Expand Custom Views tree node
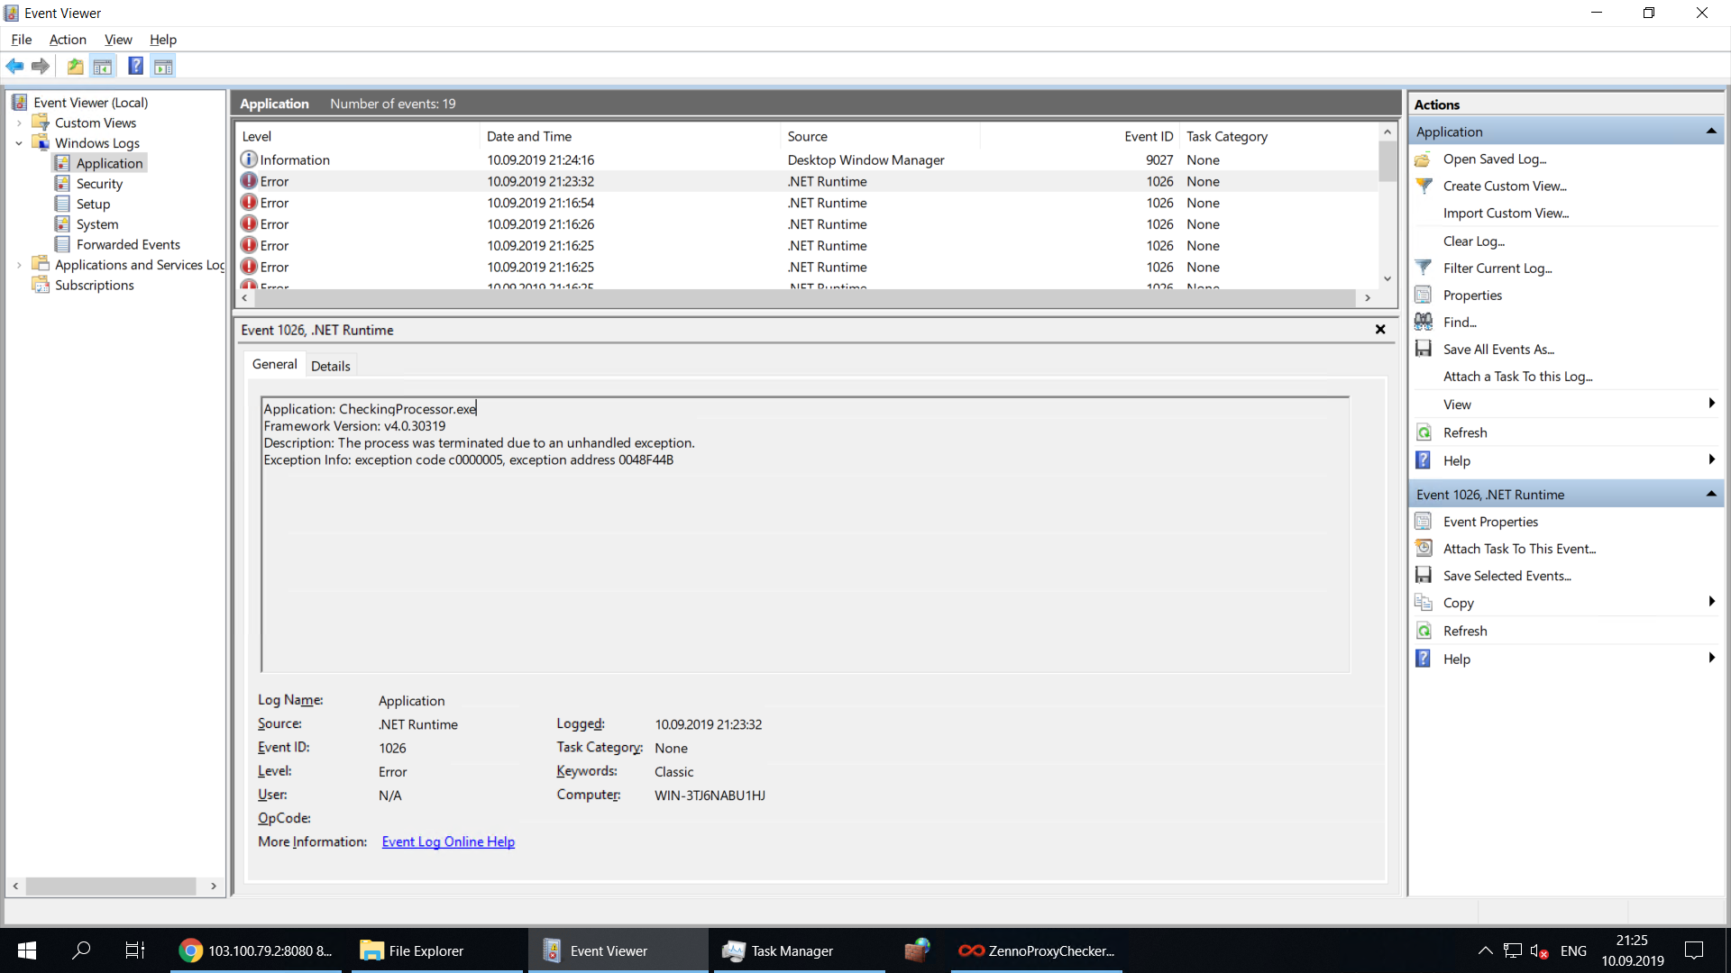The width and height of the screenshot is (1731, 973). coord(19,123)
